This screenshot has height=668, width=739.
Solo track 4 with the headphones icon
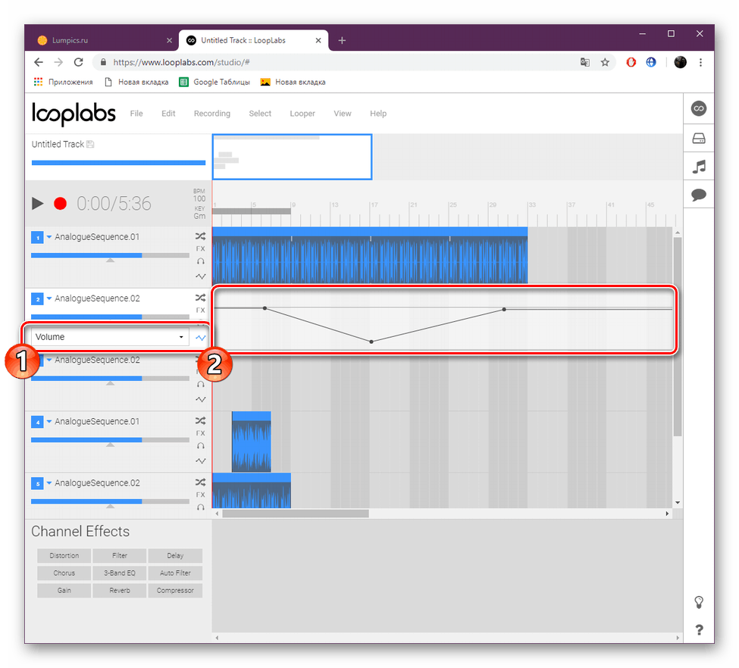point(200,445)
